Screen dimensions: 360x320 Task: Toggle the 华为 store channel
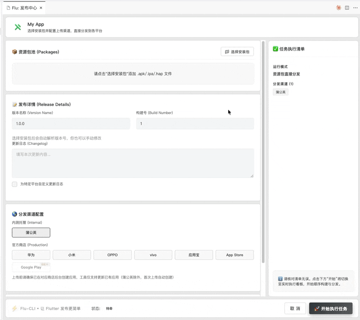click(x=31, y=255)
